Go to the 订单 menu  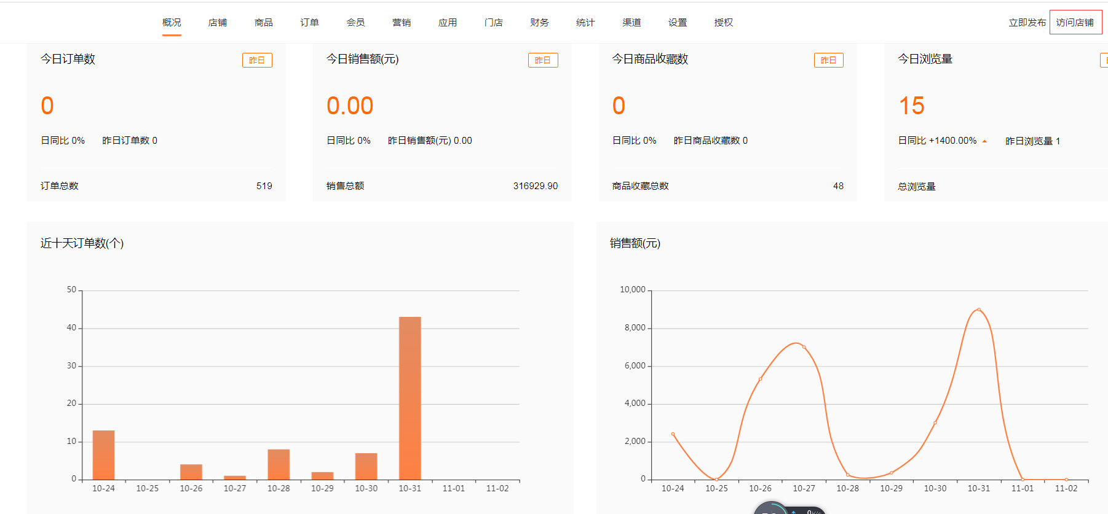(309, 23)
